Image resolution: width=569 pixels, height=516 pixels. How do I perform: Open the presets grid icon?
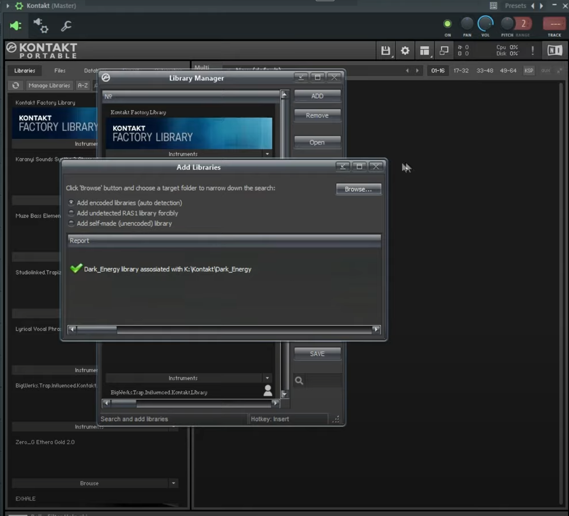point(494,6)
